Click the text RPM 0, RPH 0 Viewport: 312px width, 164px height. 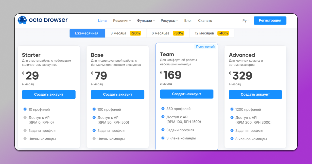[41, 122]
